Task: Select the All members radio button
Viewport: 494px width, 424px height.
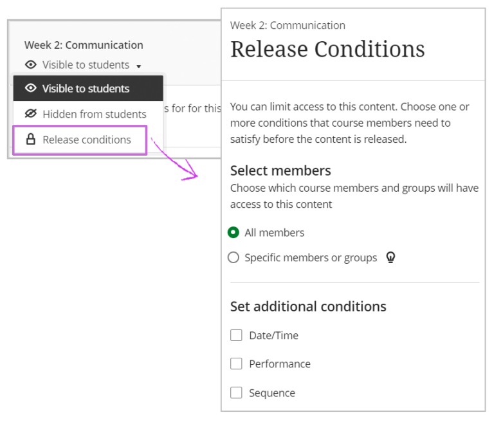Action: coord(233,232)
